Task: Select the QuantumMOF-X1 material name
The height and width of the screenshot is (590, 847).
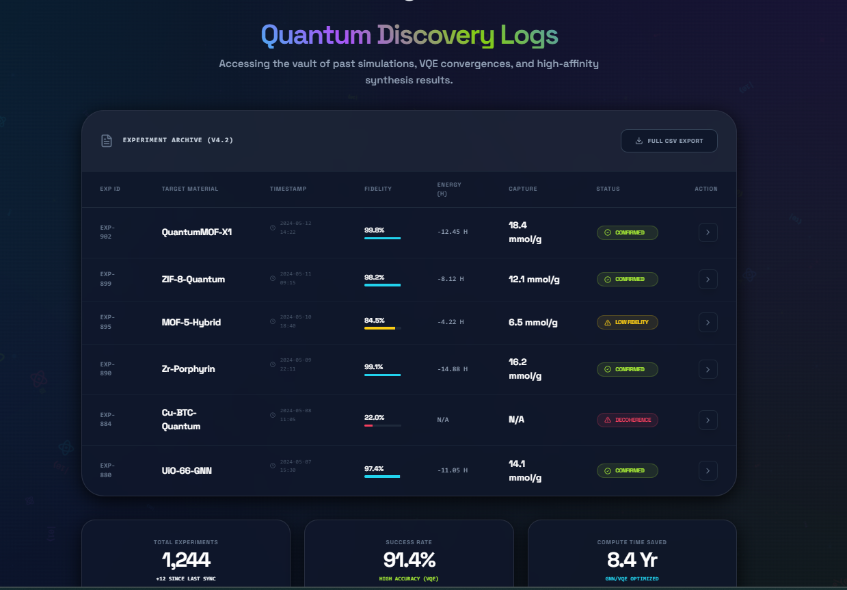Action: click(197, 232)
